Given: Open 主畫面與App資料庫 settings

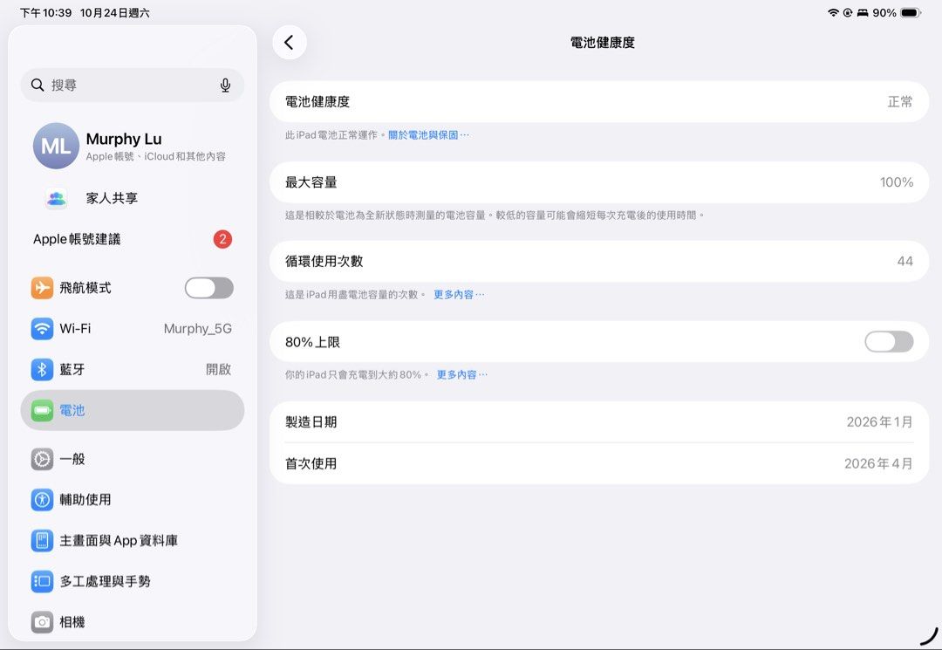Looking at the screenshot, I should [133, 541].
